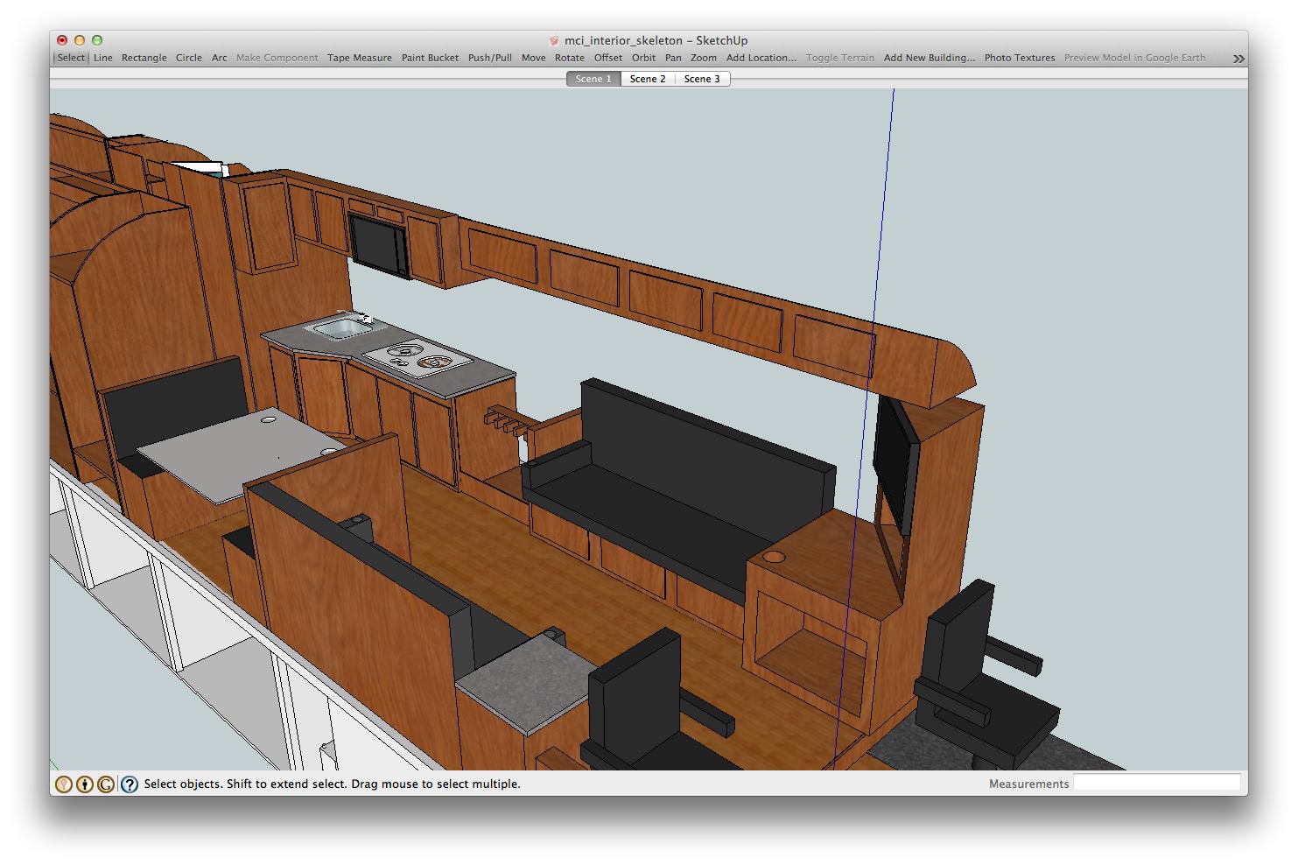Click the Google sign-in status icon
This screenshot has height=865, width=1298.
106,784
